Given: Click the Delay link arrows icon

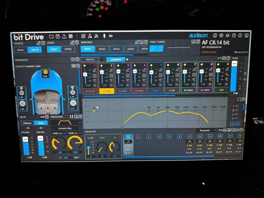Looking at the screenshot, I should tap(42, 117).
